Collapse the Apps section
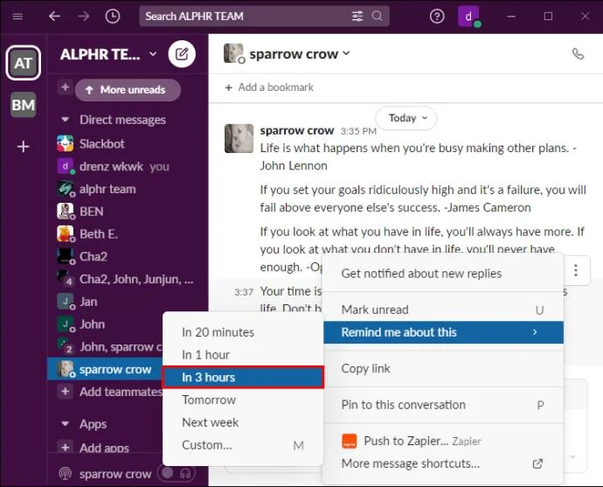This screenshot has width=603, height=487. coord(65,424)
